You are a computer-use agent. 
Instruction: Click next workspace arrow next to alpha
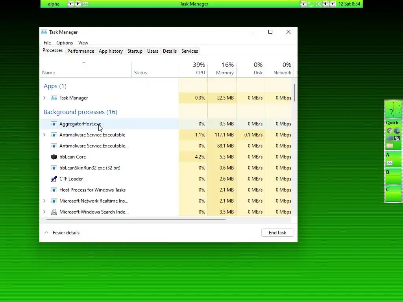pos(78,4)
